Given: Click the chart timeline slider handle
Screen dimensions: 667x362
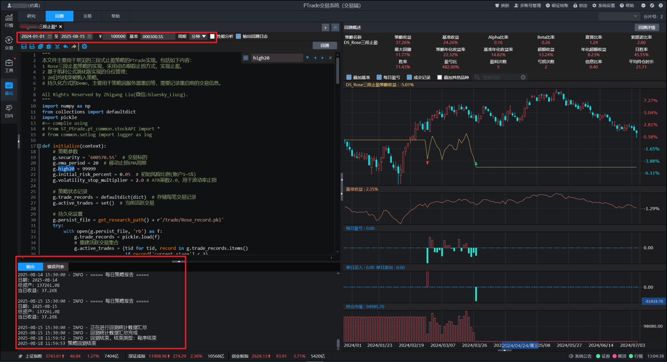Looking at the screenshot, I should click(505, 350).
